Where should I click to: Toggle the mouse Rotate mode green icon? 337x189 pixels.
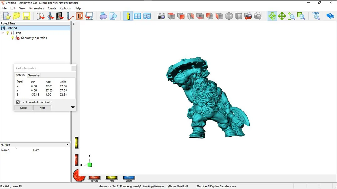click(x=272, y=16)
